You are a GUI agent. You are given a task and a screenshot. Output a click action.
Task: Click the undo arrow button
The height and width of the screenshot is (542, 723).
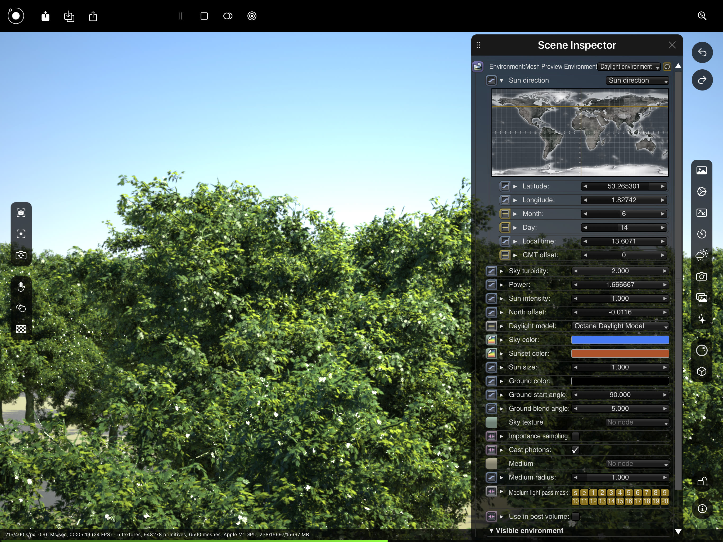click(x=702, y=52)
